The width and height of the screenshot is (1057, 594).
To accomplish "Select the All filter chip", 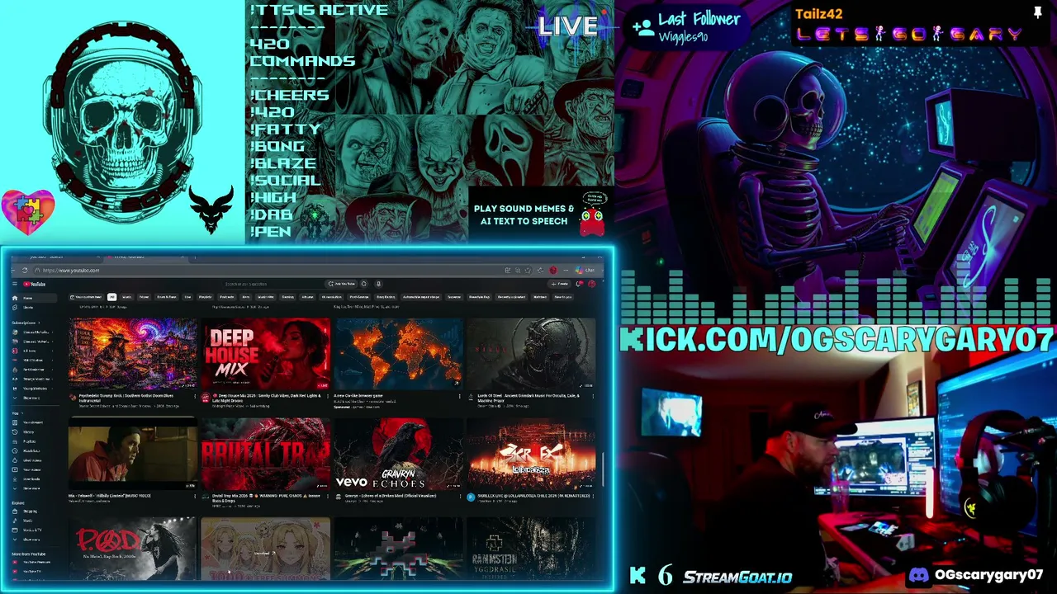I will pos(111,297).
